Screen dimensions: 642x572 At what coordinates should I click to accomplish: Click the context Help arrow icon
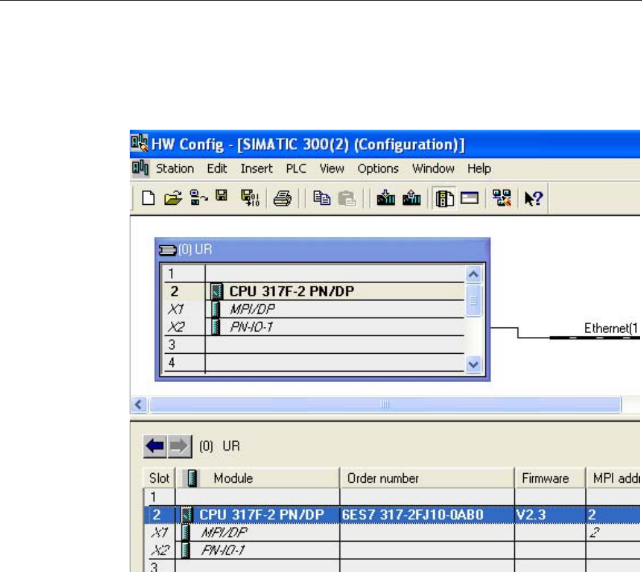click(533, 199)
